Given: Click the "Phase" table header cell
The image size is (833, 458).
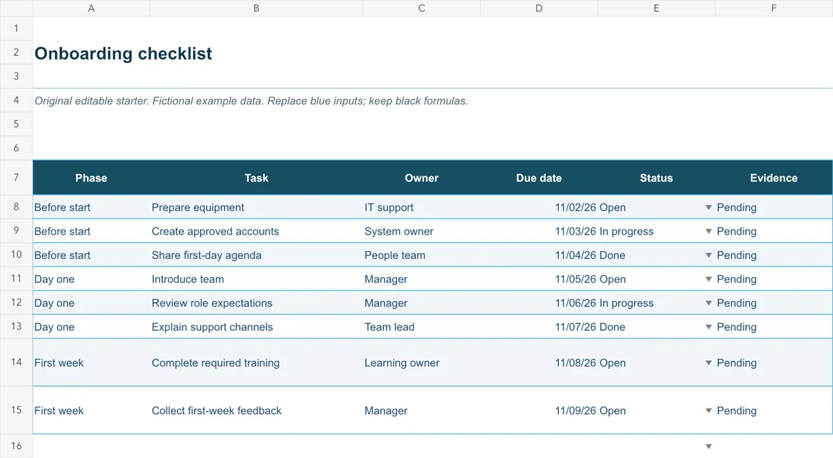Looking at the screenshot, I should click(92, 178).
